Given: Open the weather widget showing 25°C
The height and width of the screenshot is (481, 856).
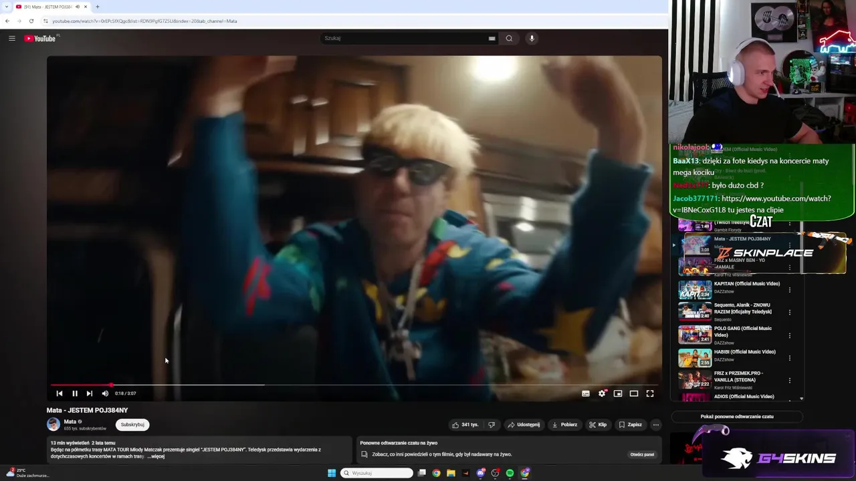Looking at the screenshot, I should pos(27,473).
